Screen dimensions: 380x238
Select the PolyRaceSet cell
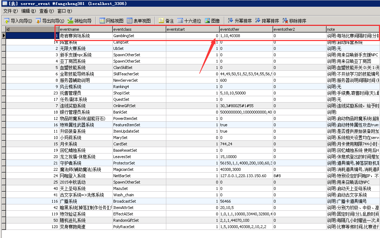point(139,227)
